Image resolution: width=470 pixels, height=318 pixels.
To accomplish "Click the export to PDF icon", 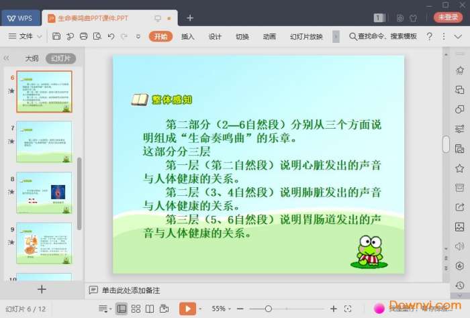I will (x=70, y=36).
